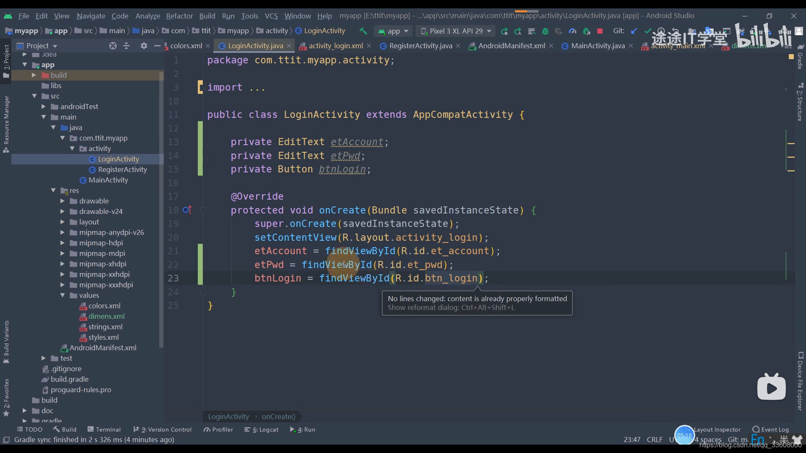Expand the drawable folder in project tree
Screen dimensions: 806x453
pyautogui.click(x=61, y=201)
